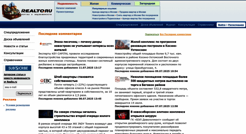Image resolution: width=246 pixels, height=134 pixels.
Task: Open Каталог компаний link
Action: (x=66, y=8)
